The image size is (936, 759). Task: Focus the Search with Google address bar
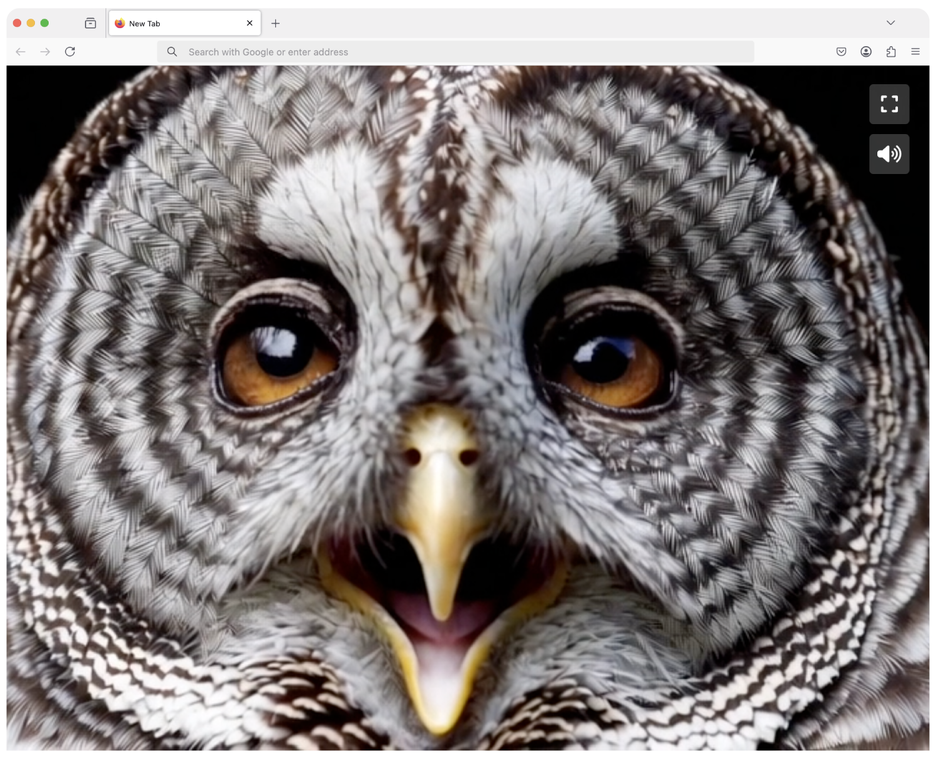[456, 52]
